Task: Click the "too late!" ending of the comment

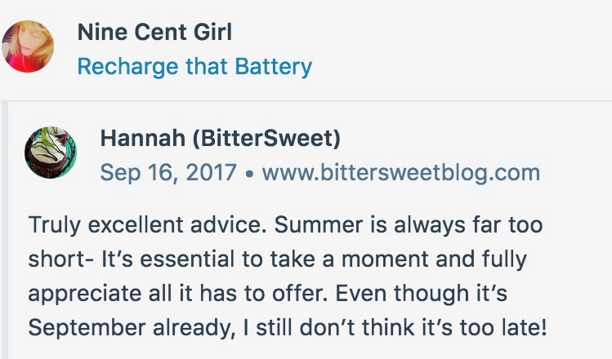Action: [x=515, y=329]
